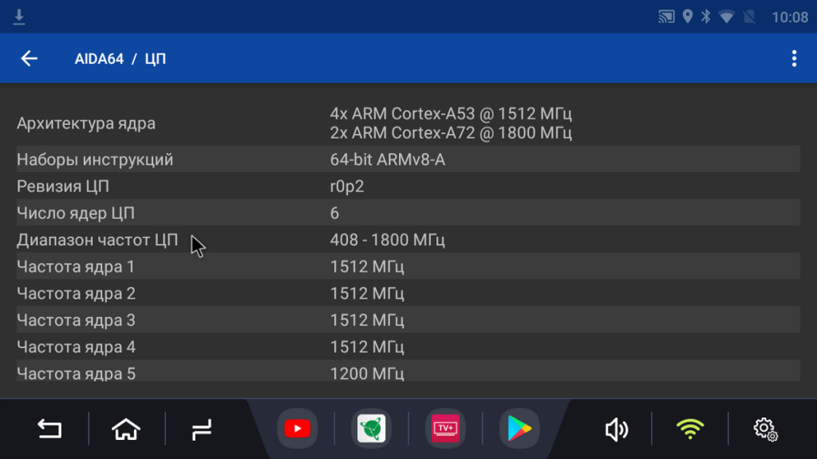Open system settings gear
817x459 pixels.
pyautogui.click(x=765, y=430)
